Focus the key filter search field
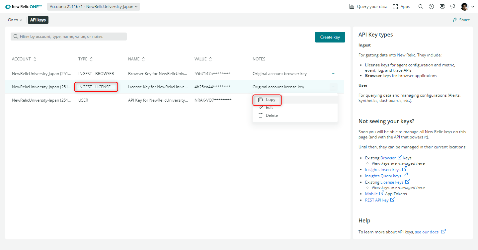478x250 pixels. (x=69, y=37)
